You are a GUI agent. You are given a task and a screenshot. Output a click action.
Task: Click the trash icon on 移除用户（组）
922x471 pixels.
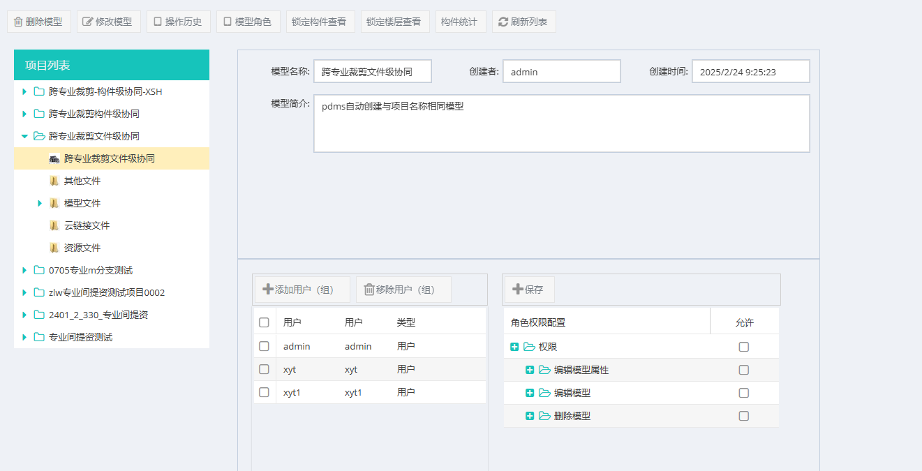point(369,290)
